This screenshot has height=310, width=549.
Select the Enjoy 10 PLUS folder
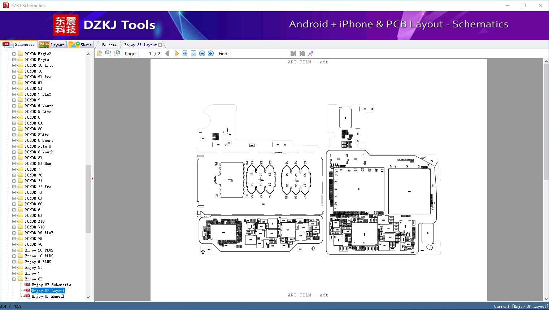pyautogui.click(x=39, y=256)
